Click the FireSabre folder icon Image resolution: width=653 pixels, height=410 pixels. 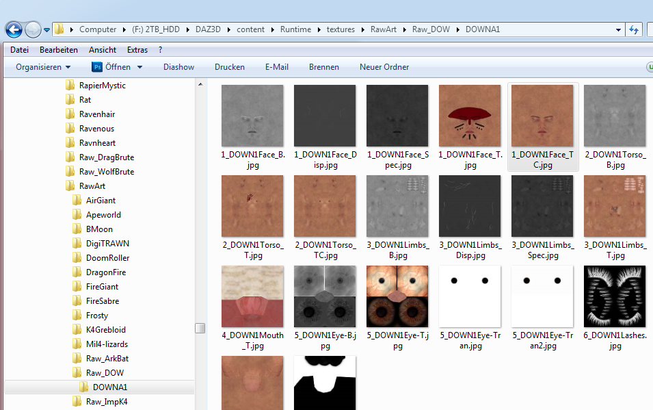point(77,301)
